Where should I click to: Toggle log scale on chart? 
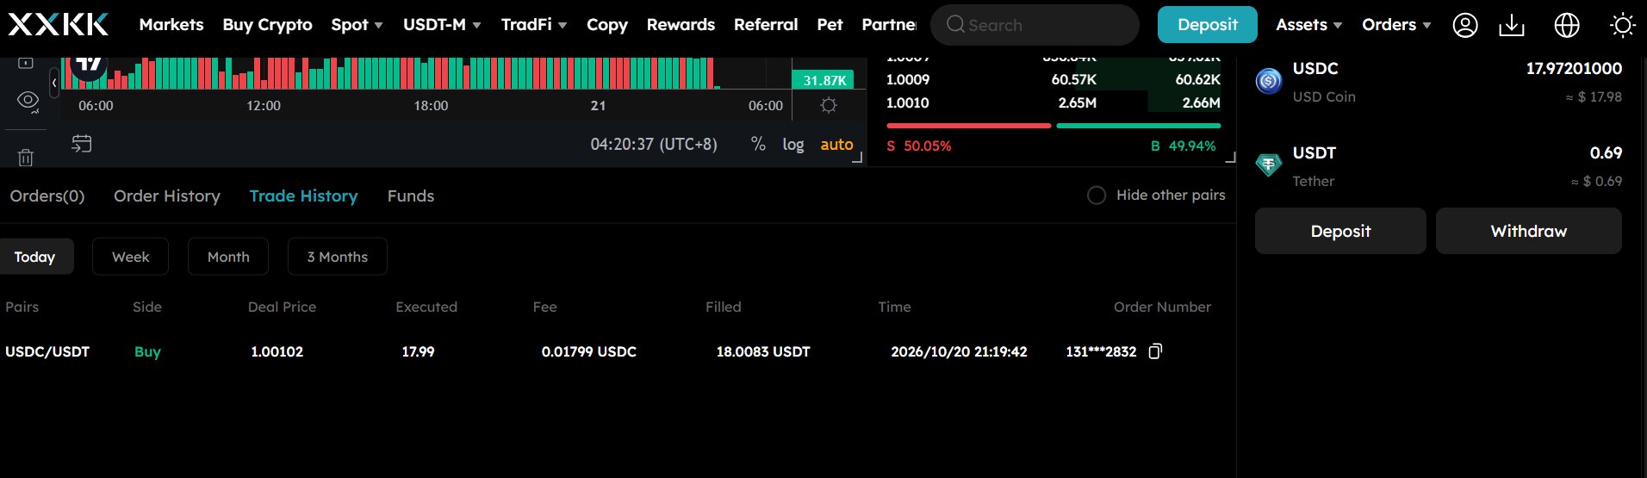(793, 144)
